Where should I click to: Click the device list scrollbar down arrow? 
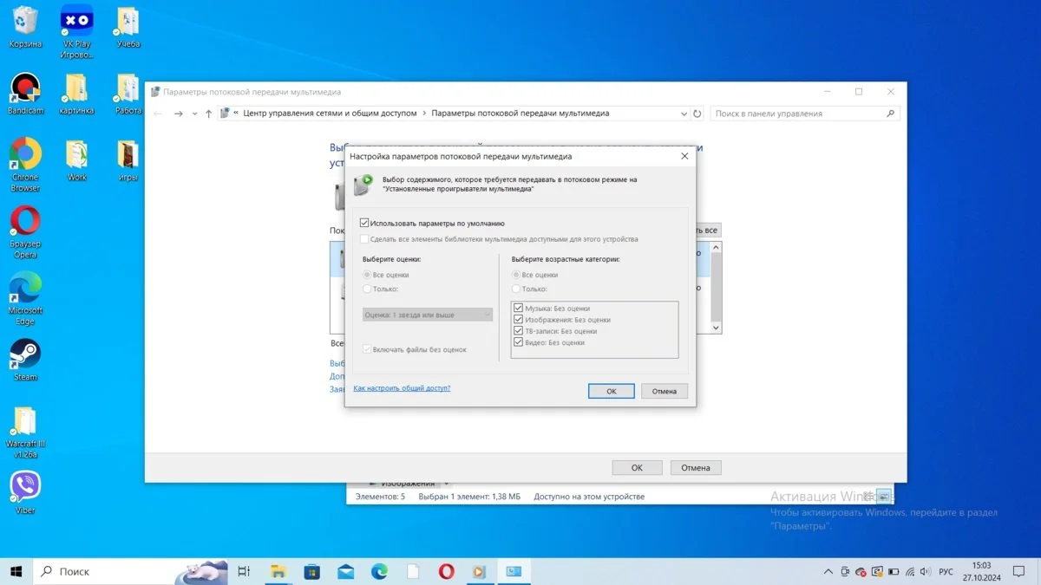pos(716,328)
